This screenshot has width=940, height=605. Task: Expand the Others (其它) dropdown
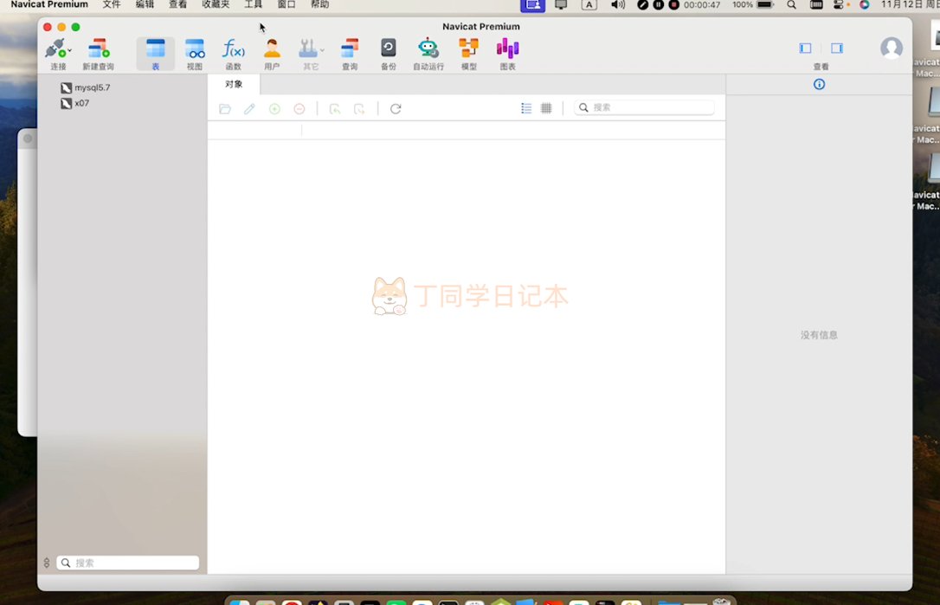tap(323, 50)
